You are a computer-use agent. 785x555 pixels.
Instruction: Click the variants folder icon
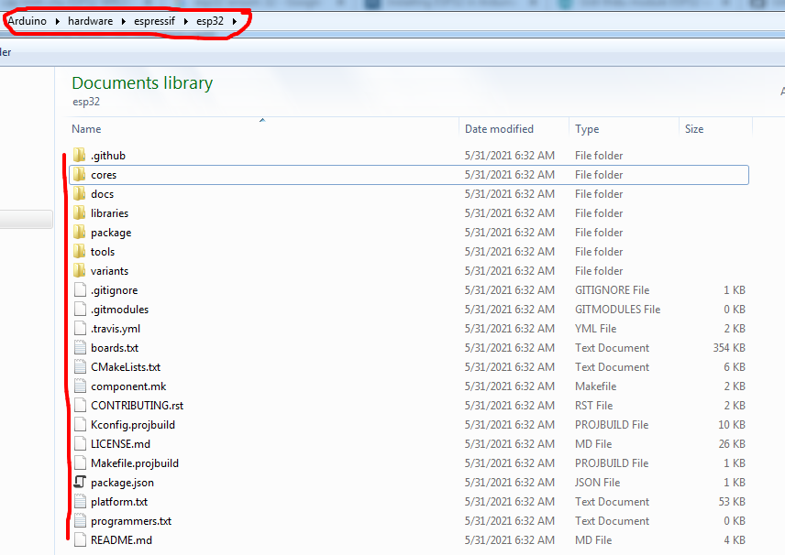[x=80, y=271]
